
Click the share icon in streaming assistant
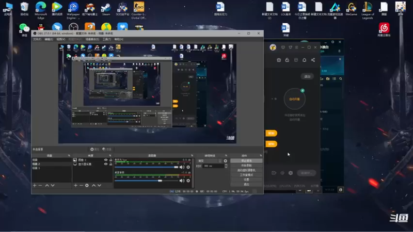coord(313,60)
